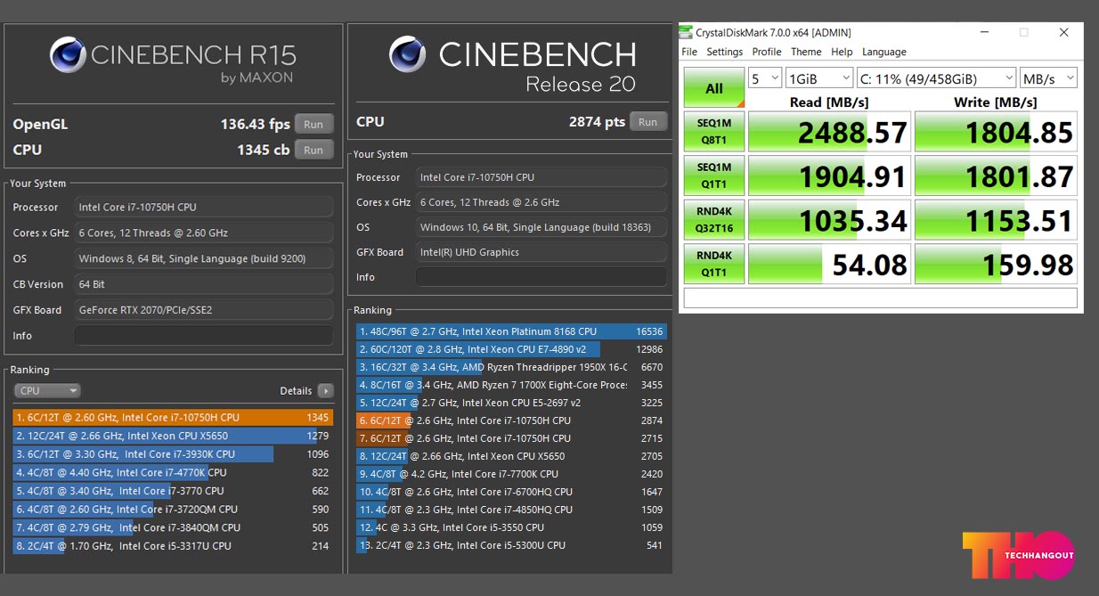Select the i5-3317U 214 ranking row
This screenshot has width=1099, height=596.
(173, 546)
